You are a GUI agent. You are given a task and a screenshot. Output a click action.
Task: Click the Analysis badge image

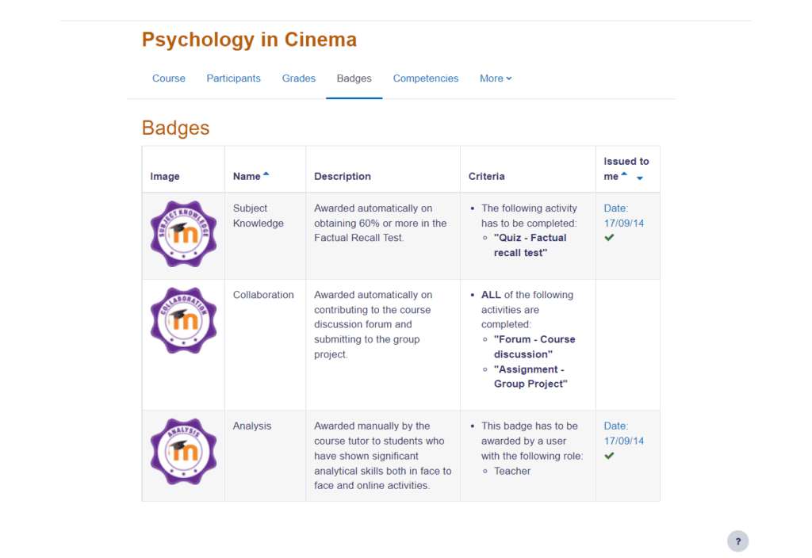tap(183, 452)
